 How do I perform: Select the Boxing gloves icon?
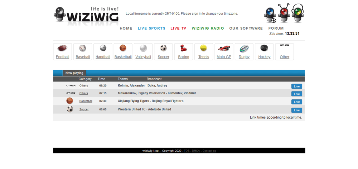click(x=184, y=48)
